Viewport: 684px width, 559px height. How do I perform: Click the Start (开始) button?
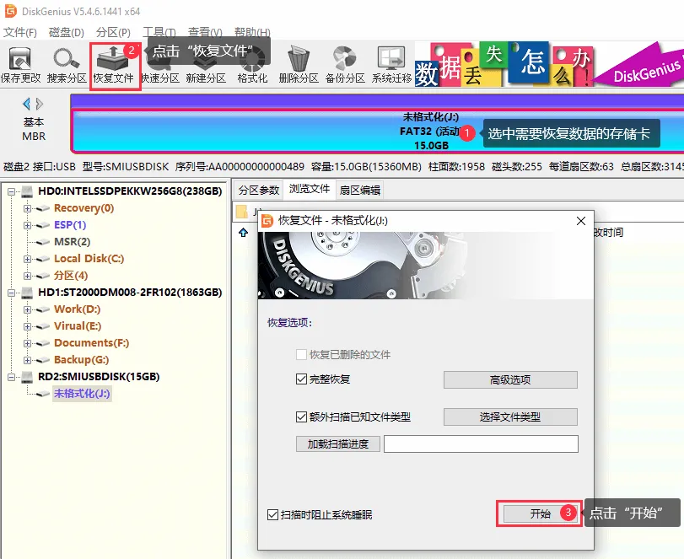[x=540, y=513]
